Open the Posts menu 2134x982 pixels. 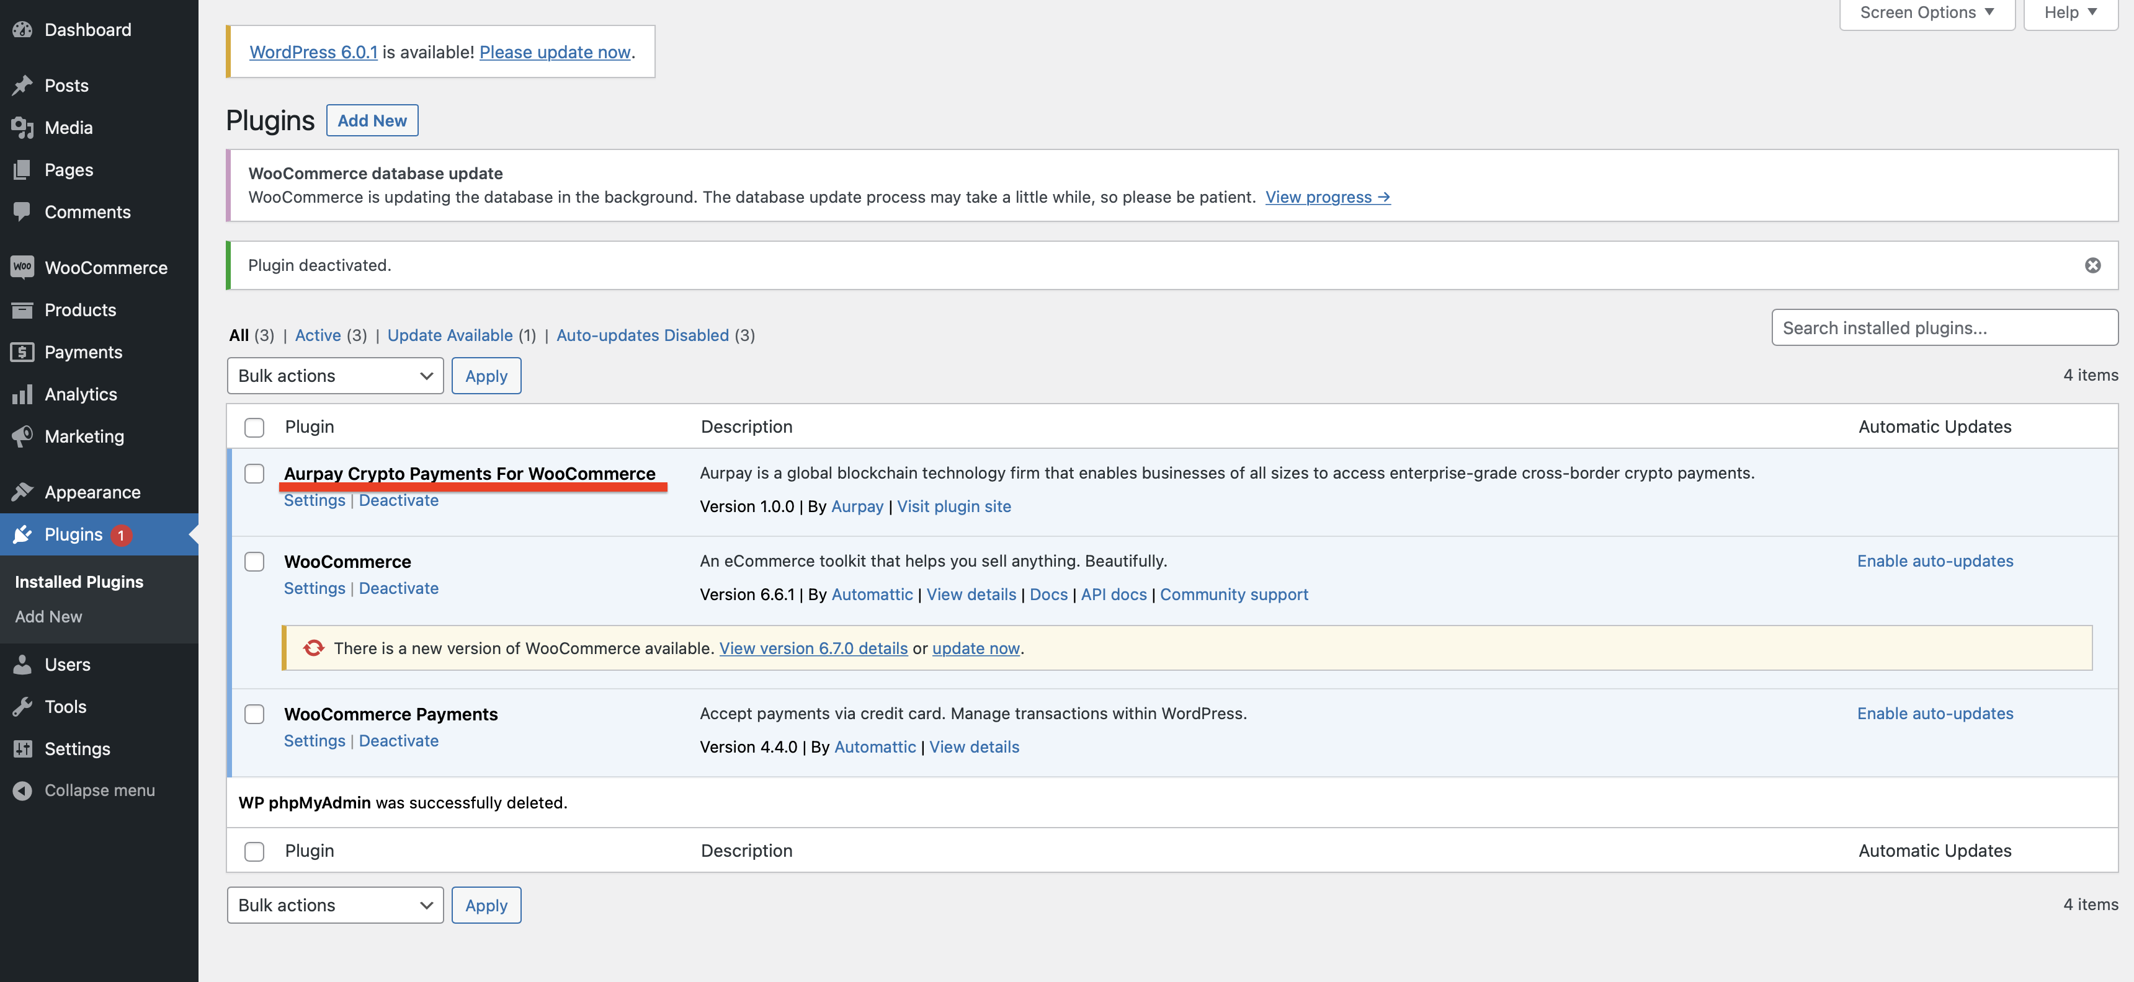[66, 86]
